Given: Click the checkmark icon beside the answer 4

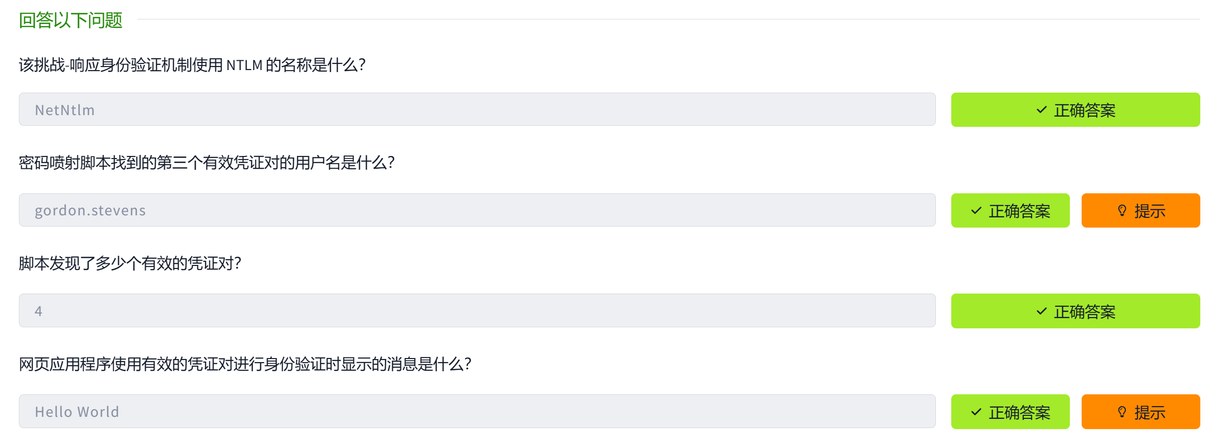Looking at the screenshot, I should tap(1041, 311).
